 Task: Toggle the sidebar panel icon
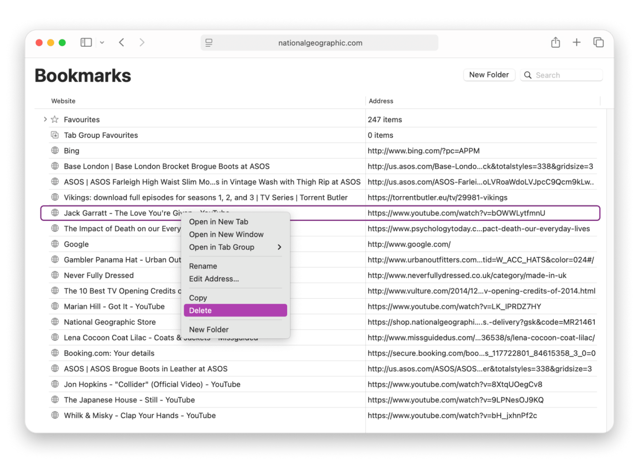(x=86, y=43)
